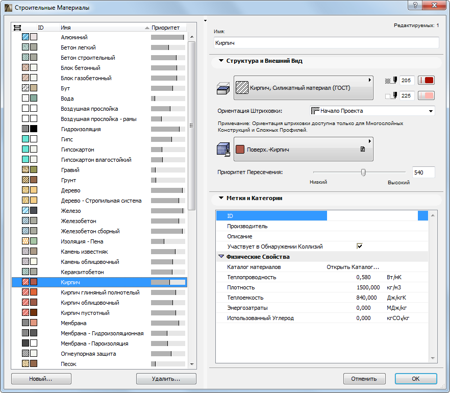Click the fill icon of Камень известняк row
The image size is (450, 393).
coord(26,251)
